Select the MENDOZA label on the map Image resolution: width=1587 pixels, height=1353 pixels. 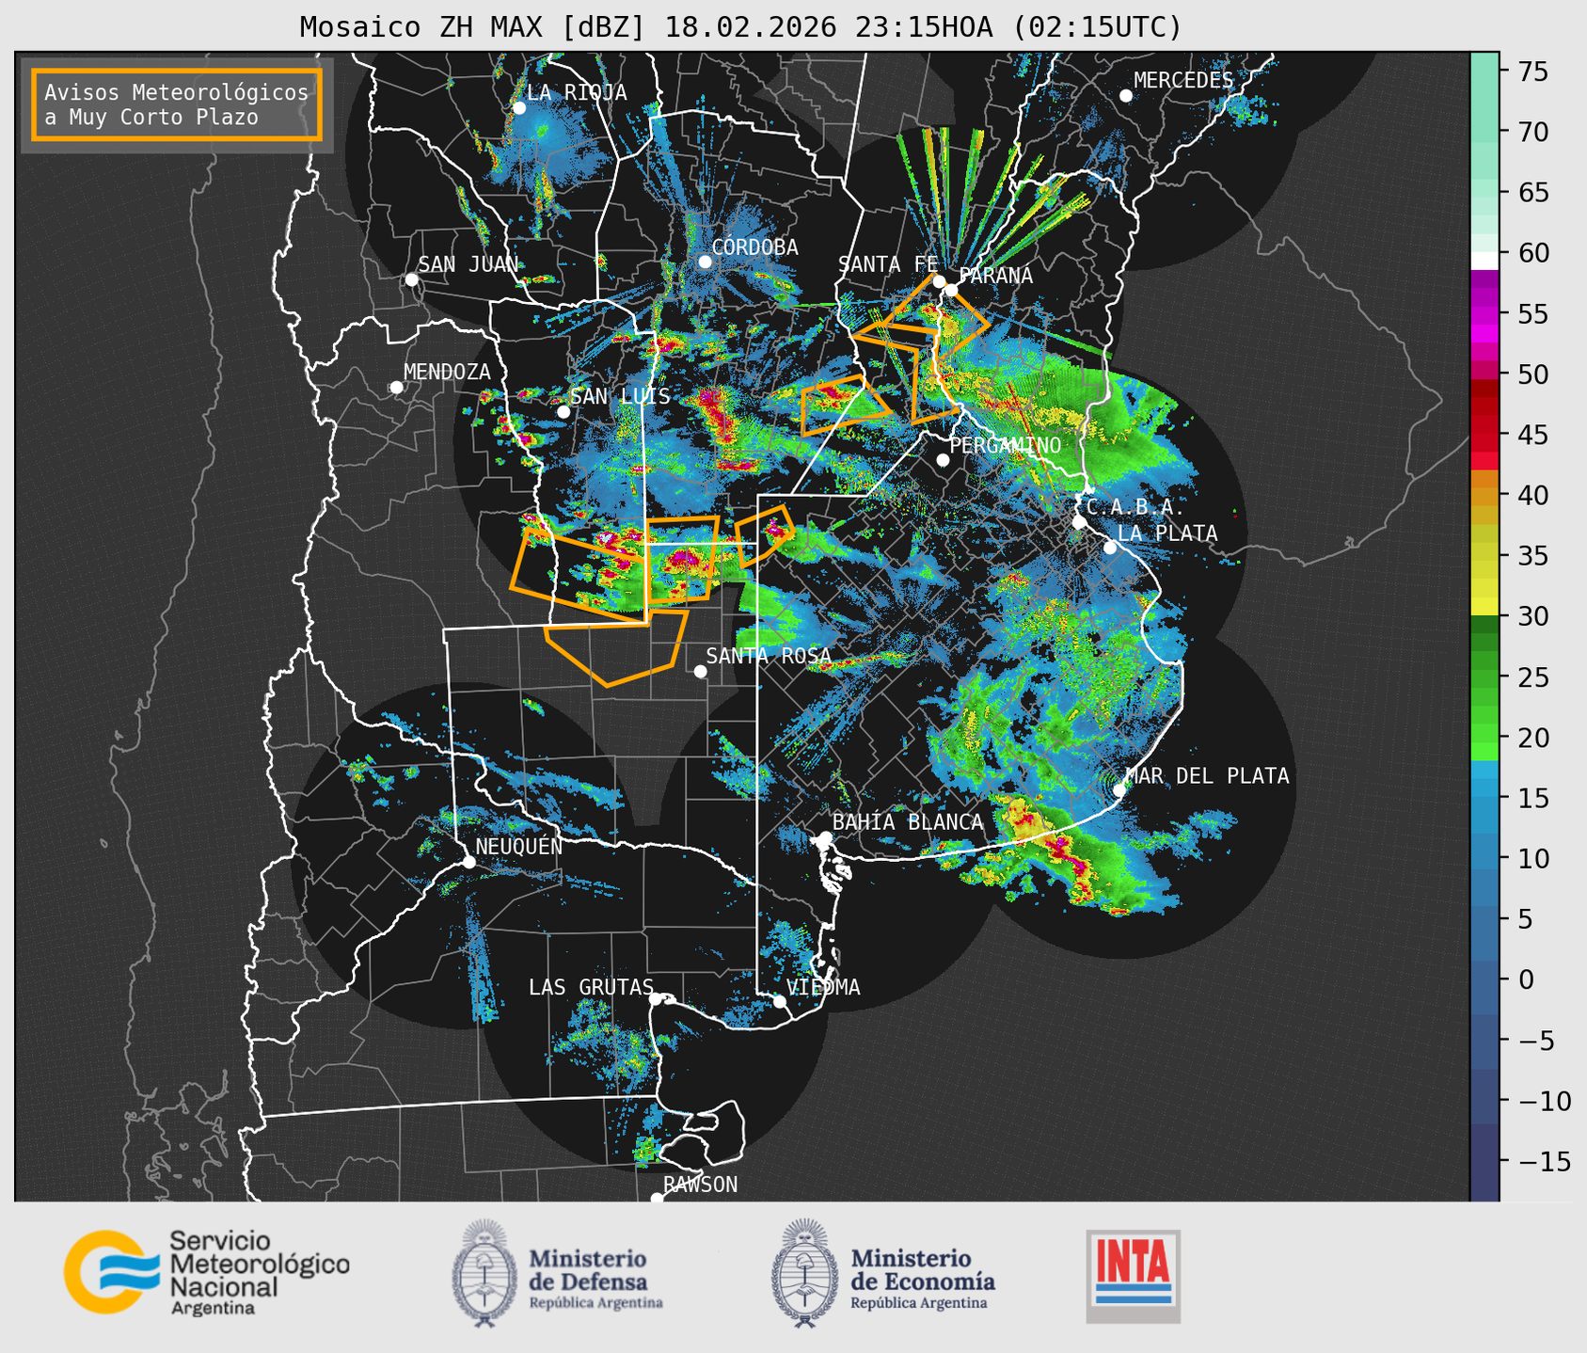(x=447, y=373)
